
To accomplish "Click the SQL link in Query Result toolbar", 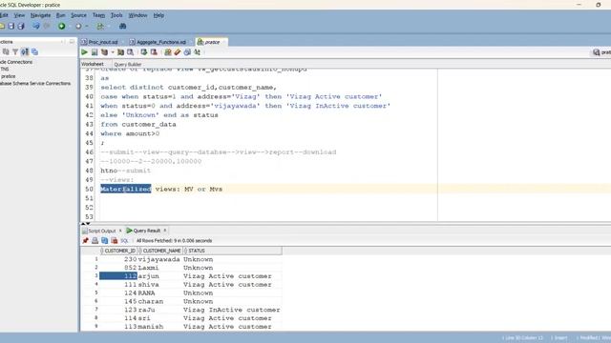I will tap(124, 241).
